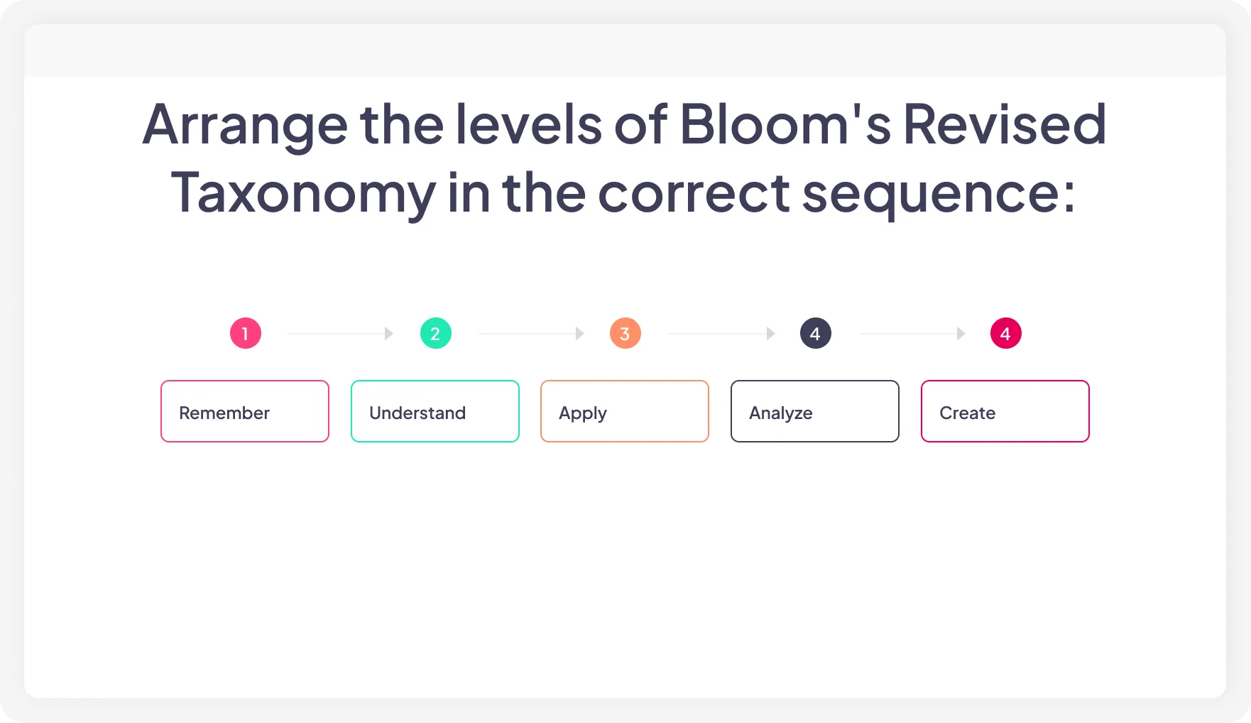The width and height of the screenshot is (1251, 723).
Task: Select the dark navy number 4 circle
Action: 815,333
